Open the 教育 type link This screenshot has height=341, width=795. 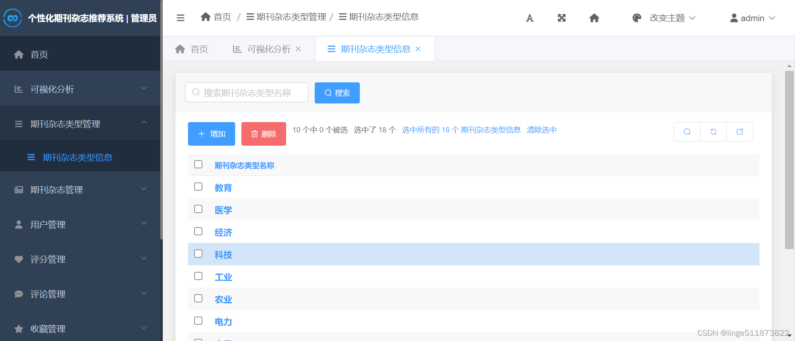223,188
